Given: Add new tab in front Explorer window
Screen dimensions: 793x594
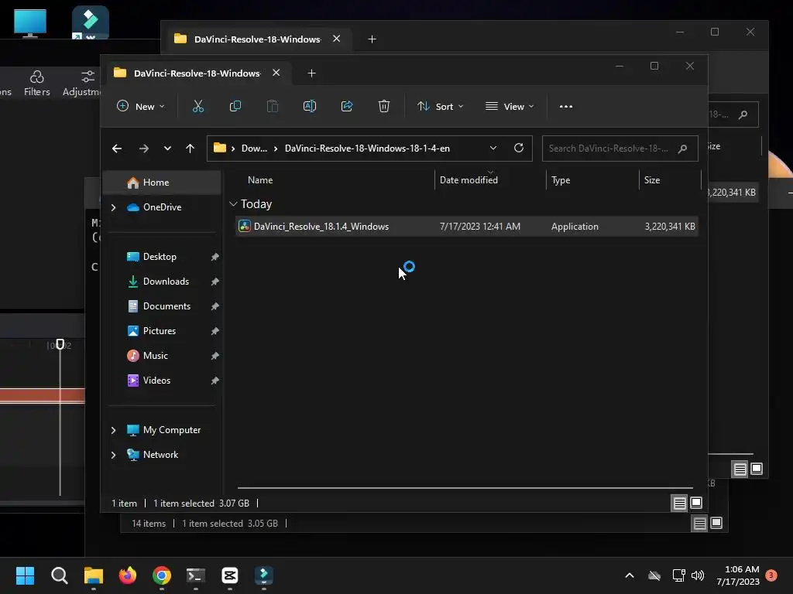Looking at the screenshot, I should click(311, 73).
